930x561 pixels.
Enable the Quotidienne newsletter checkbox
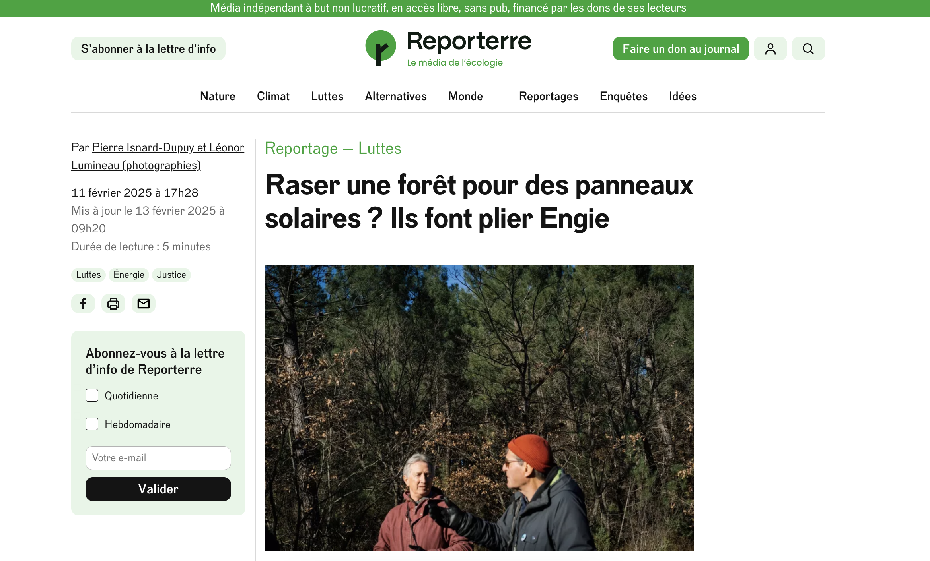click(x=92, y=395)
